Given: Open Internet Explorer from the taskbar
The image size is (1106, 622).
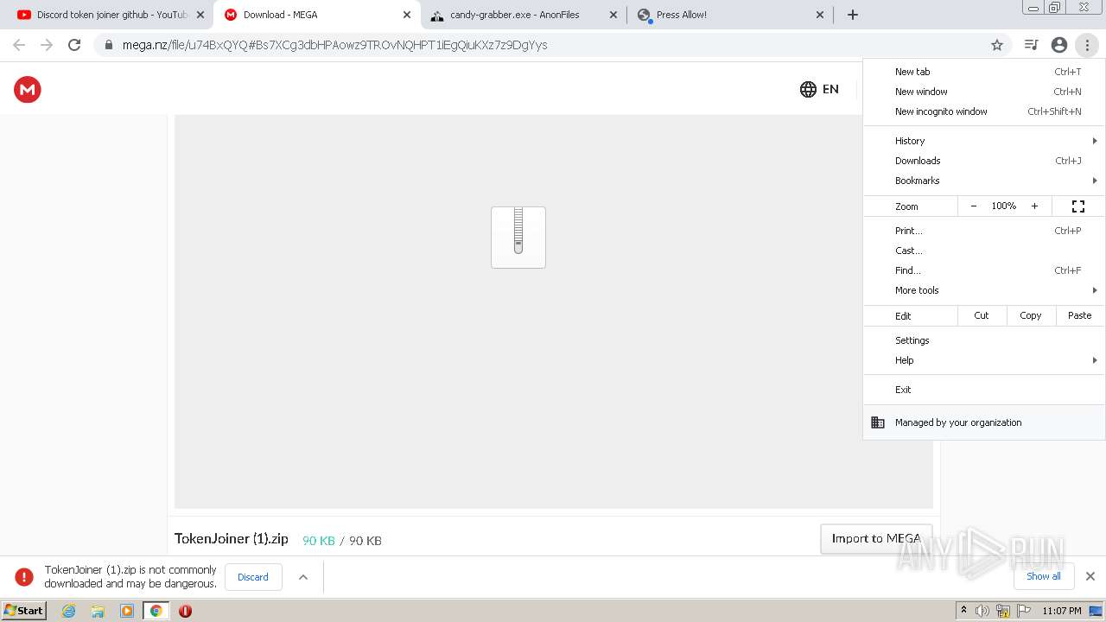Looking at the screenshot, I should pos(69,611).
